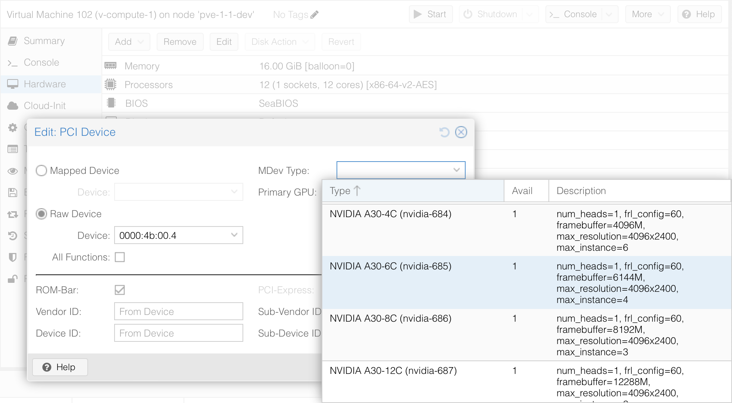The height and width of the screenshot is (403, 732).
Task: Click the gear icon in left sidebar
Action: click(x=13, y=128)
